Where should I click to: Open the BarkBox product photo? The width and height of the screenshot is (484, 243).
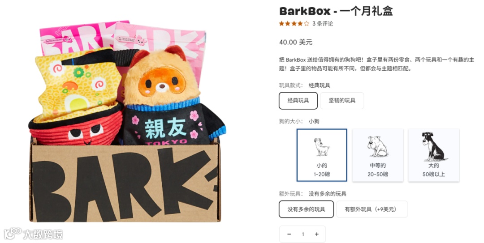(127, 121)
